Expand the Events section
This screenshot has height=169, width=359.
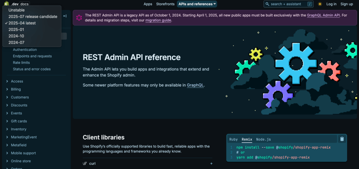pos(16,113)
